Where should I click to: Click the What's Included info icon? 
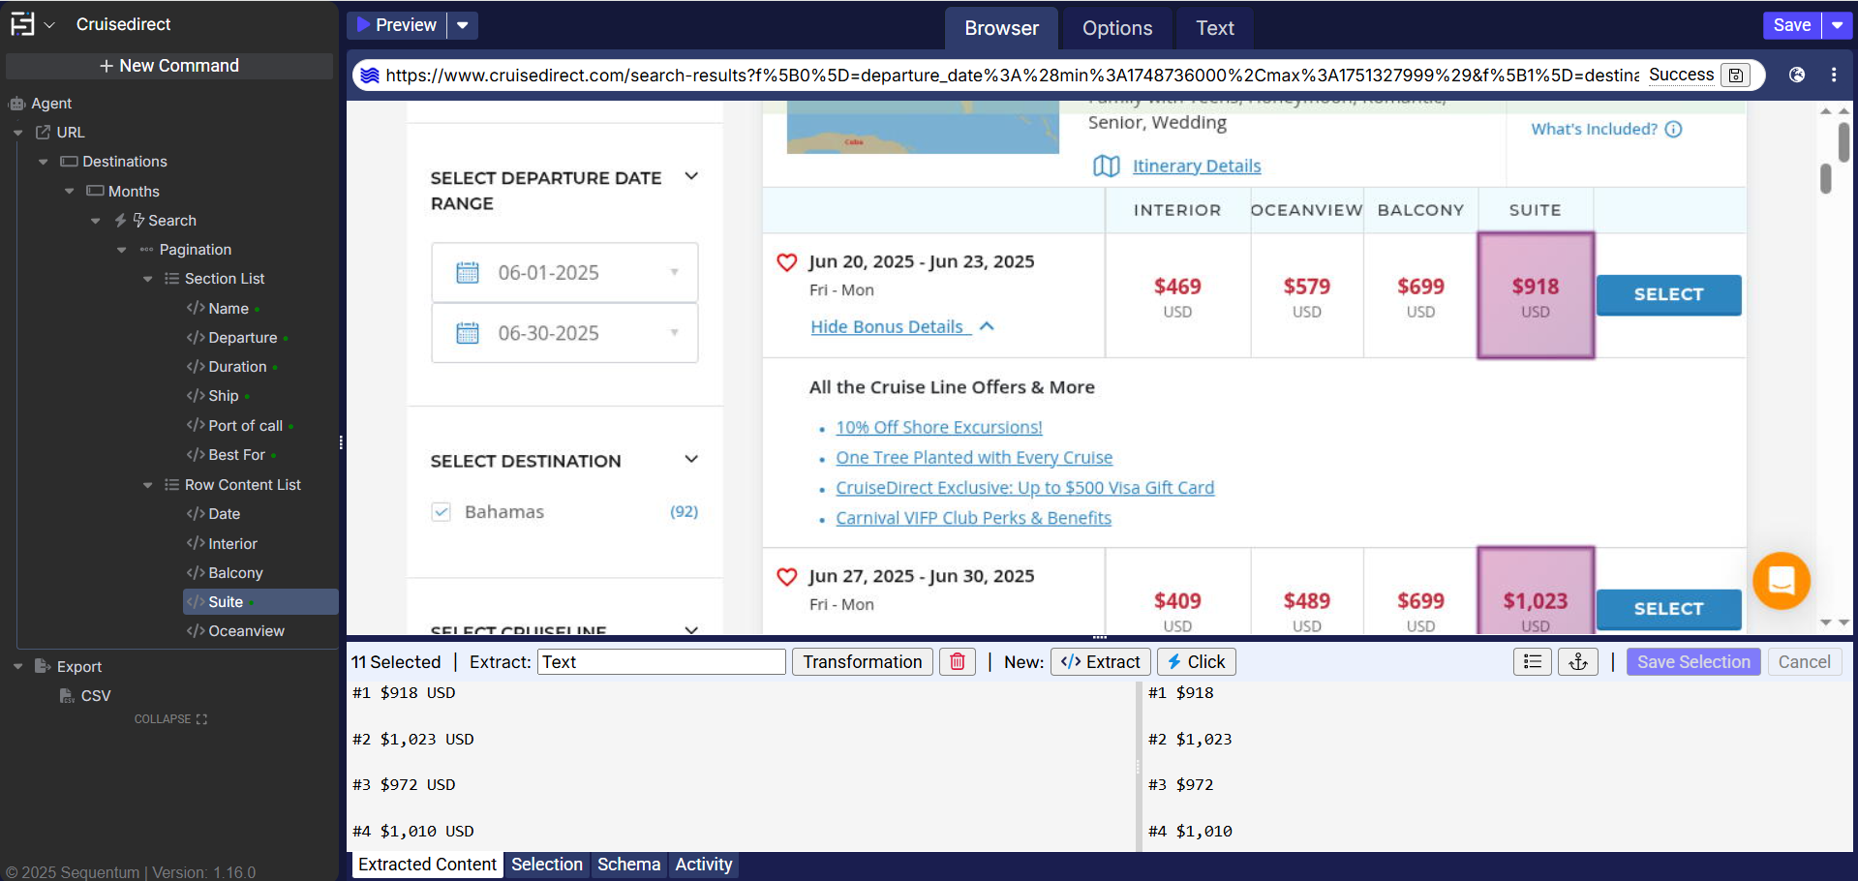(1673, 129)
